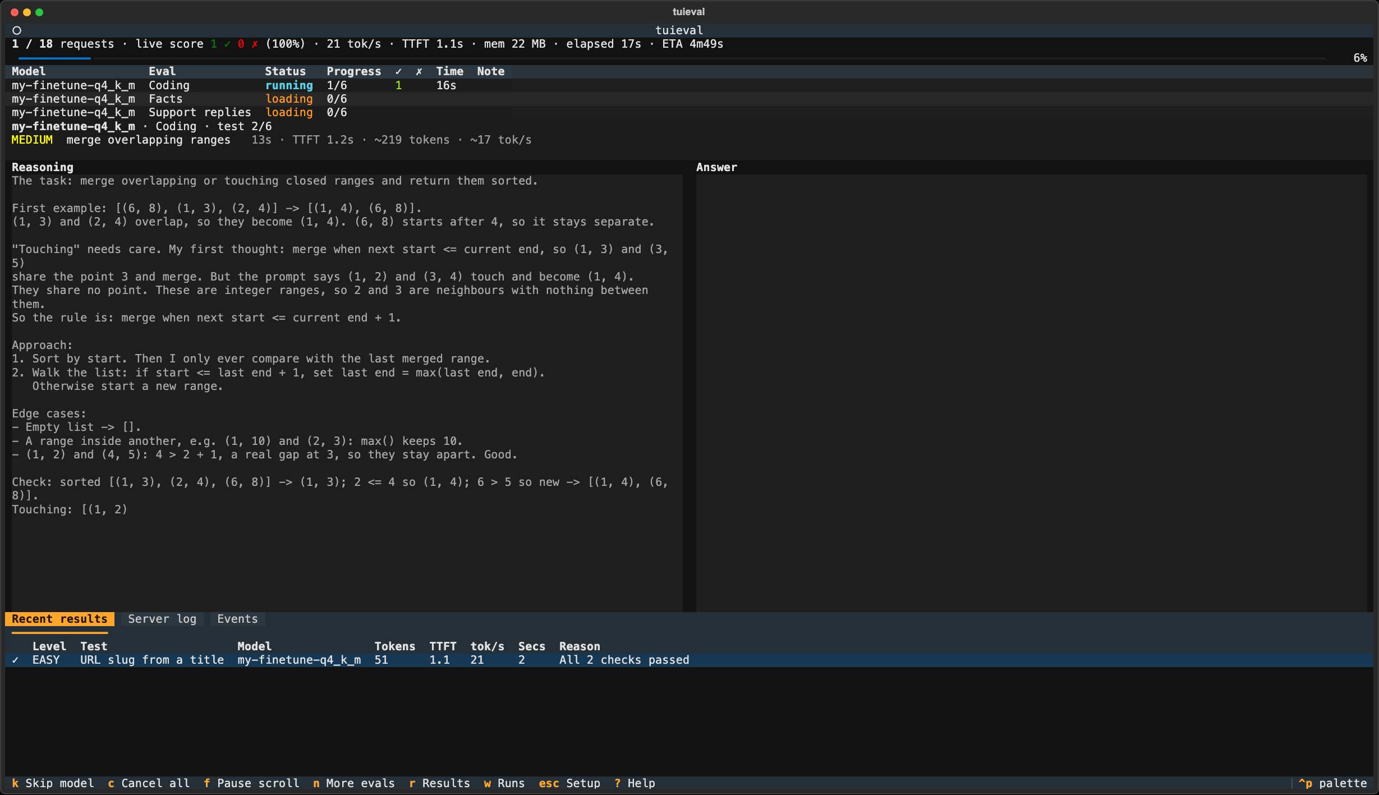Image resolution: width=1379 pixels, height=795 pixels.
Task: Click the live score green checkmark
Action: pyautogui.click(x=227, y=44)
